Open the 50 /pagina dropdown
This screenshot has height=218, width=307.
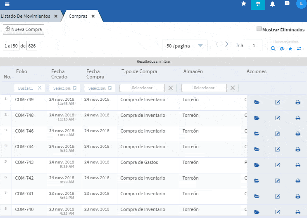[184, 45]
